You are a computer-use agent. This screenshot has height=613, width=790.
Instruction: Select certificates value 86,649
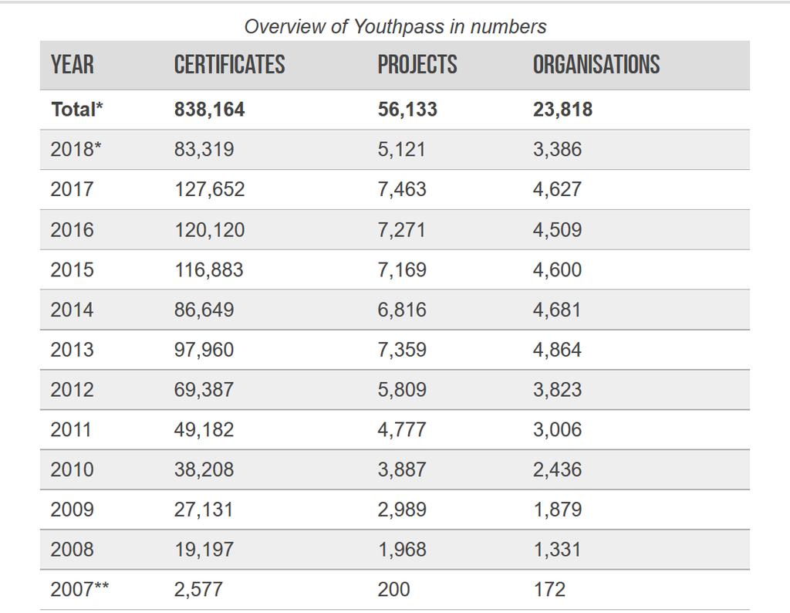coord(204,310)
